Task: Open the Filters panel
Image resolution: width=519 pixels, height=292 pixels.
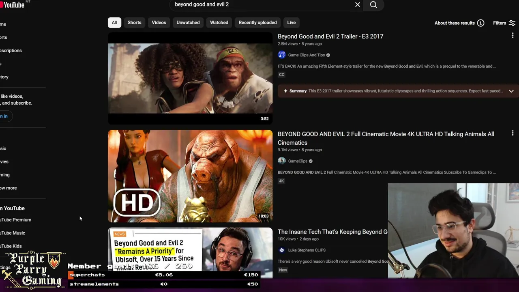Action: 504,23
